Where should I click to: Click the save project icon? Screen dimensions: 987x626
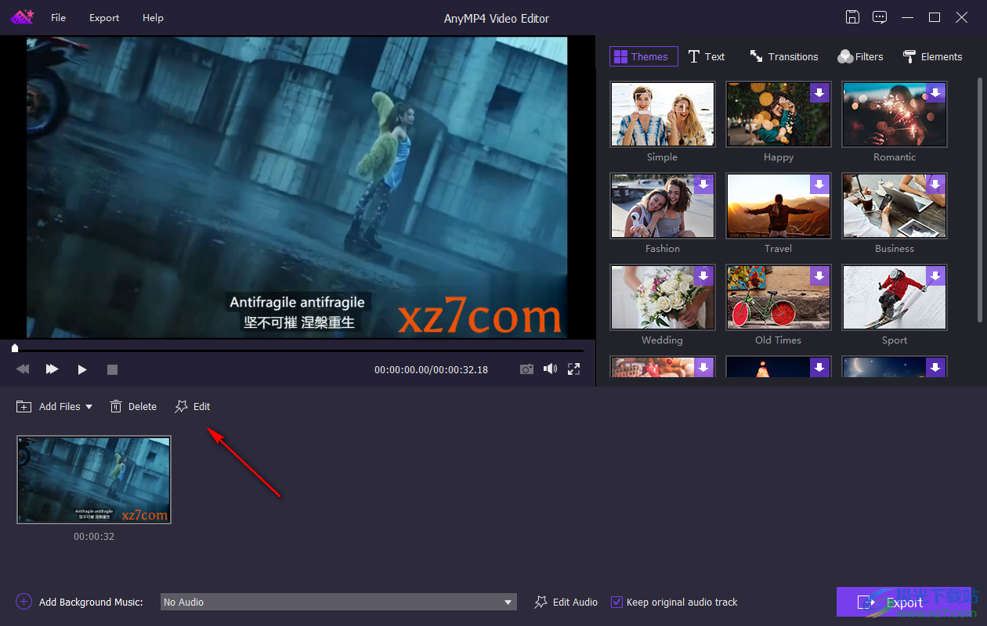click(852, 17)
